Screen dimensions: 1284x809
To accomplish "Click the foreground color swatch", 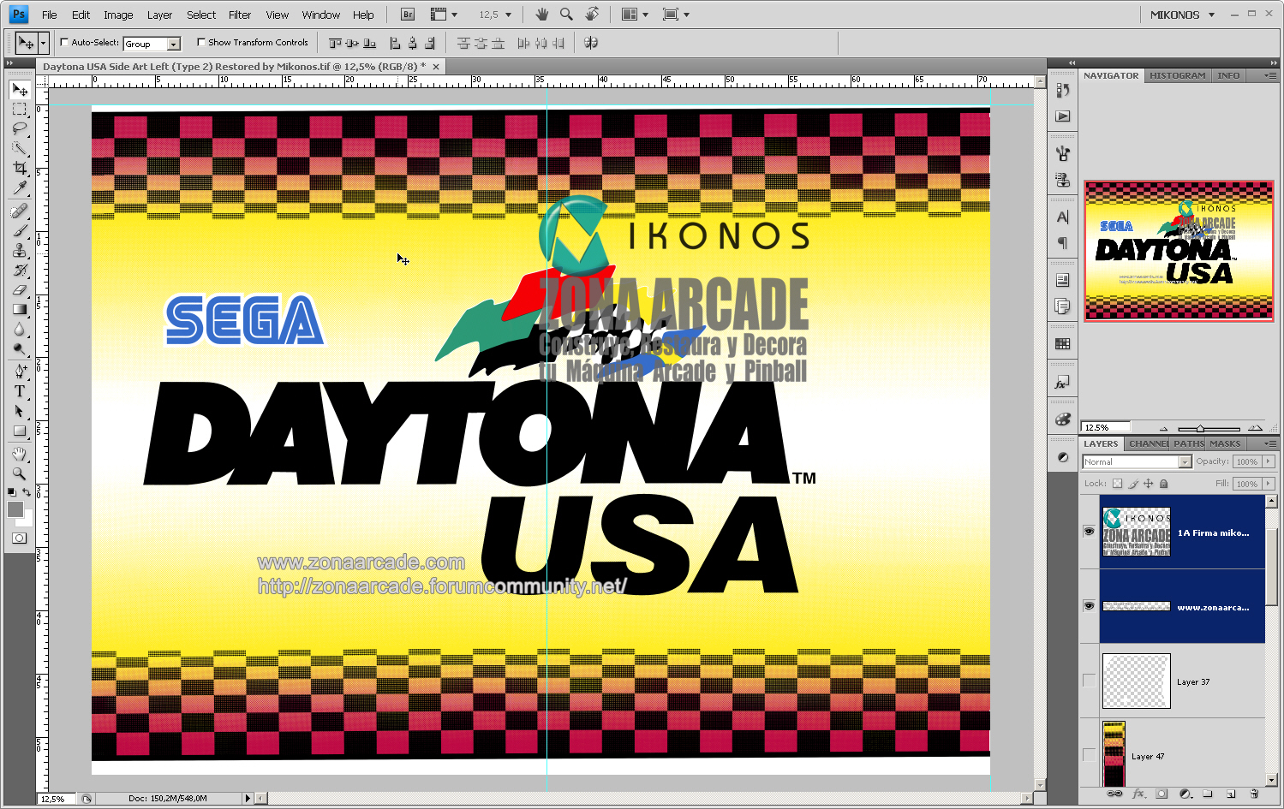I will tap(15, 509).
